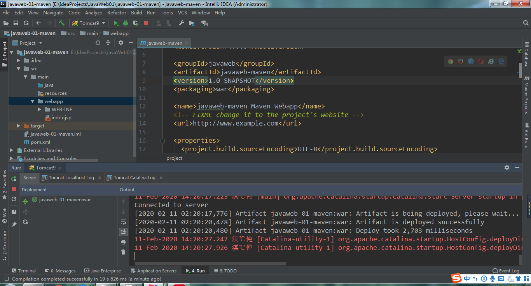Open Run panel gear settings

pos(507,167)
